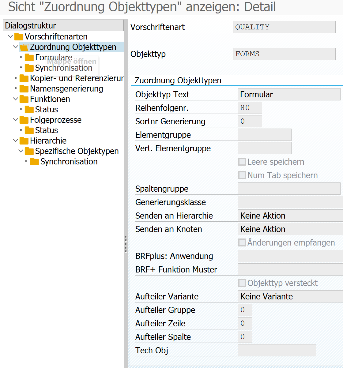Click the BRFplus: Anwendung input field
This screenshot has width=343, height=368.
(x=290, y=256)
